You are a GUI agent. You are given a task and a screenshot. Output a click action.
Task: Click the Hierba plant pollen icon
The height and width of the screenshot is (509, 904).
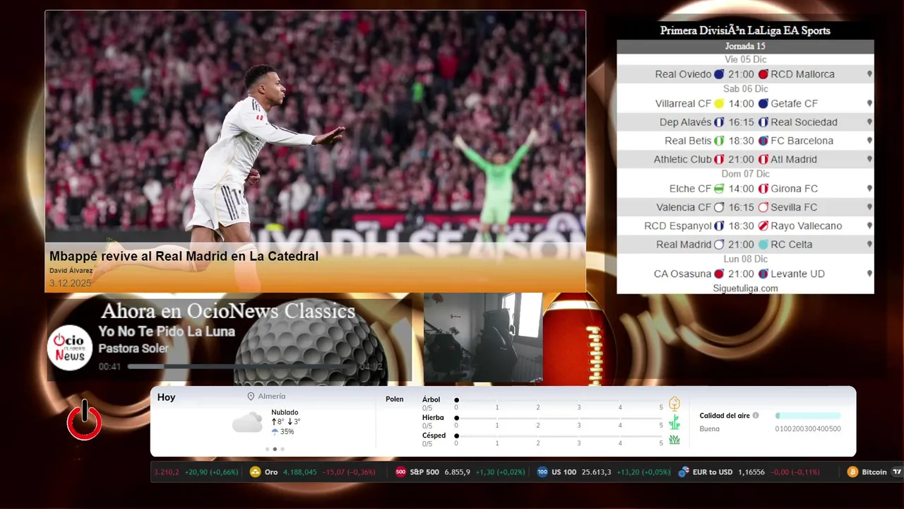click(x=674, y=422)
